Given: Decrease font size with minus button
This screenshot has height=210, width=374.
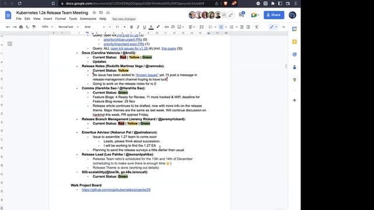Looking at the screenshot, I should tap(110, 27).
